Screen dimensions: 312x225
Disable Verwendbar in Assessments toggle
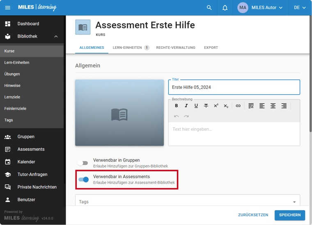click(x=83, y=180)
